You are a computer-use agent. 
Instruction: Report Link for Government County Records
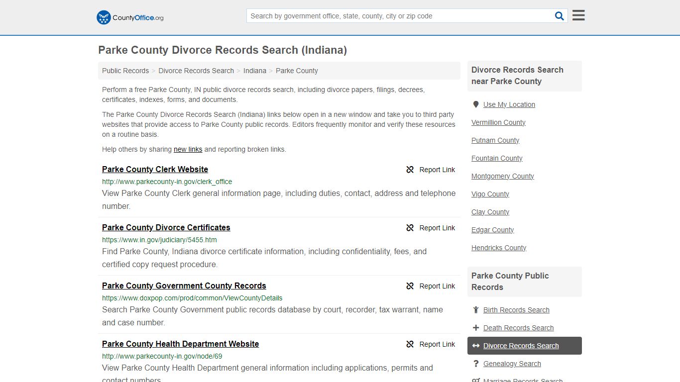[437, 286]
